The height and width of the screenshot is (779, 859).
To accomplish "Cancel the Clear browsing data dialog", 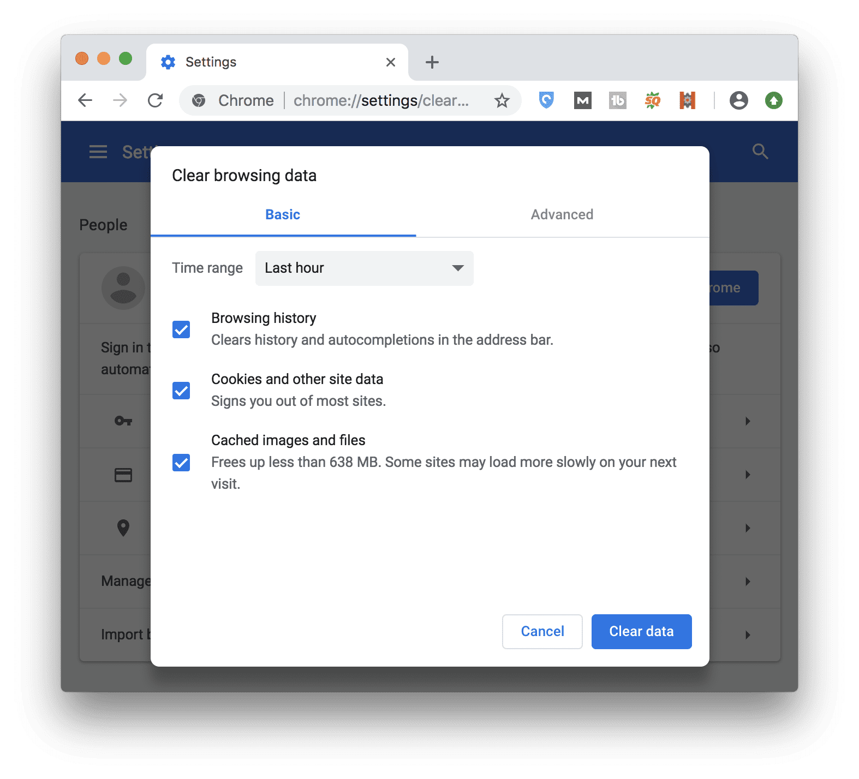I will tap(542, 632).
